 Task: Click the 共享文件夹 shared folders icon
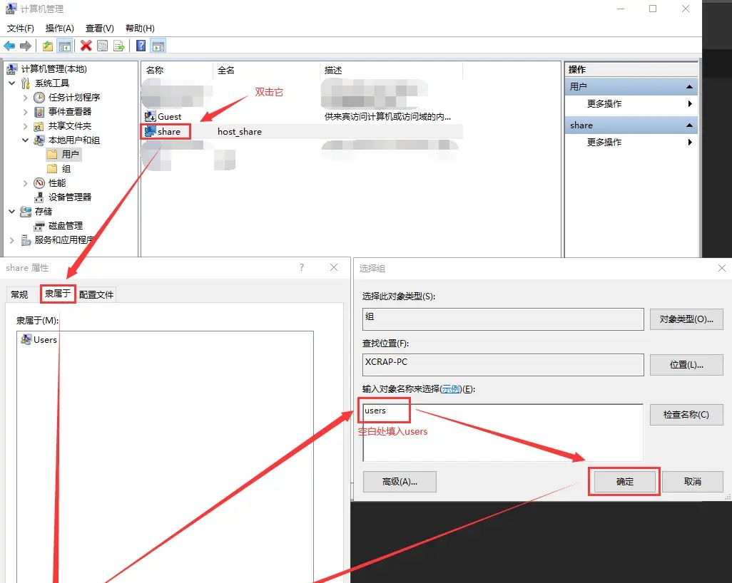click(x=39, y=126)
